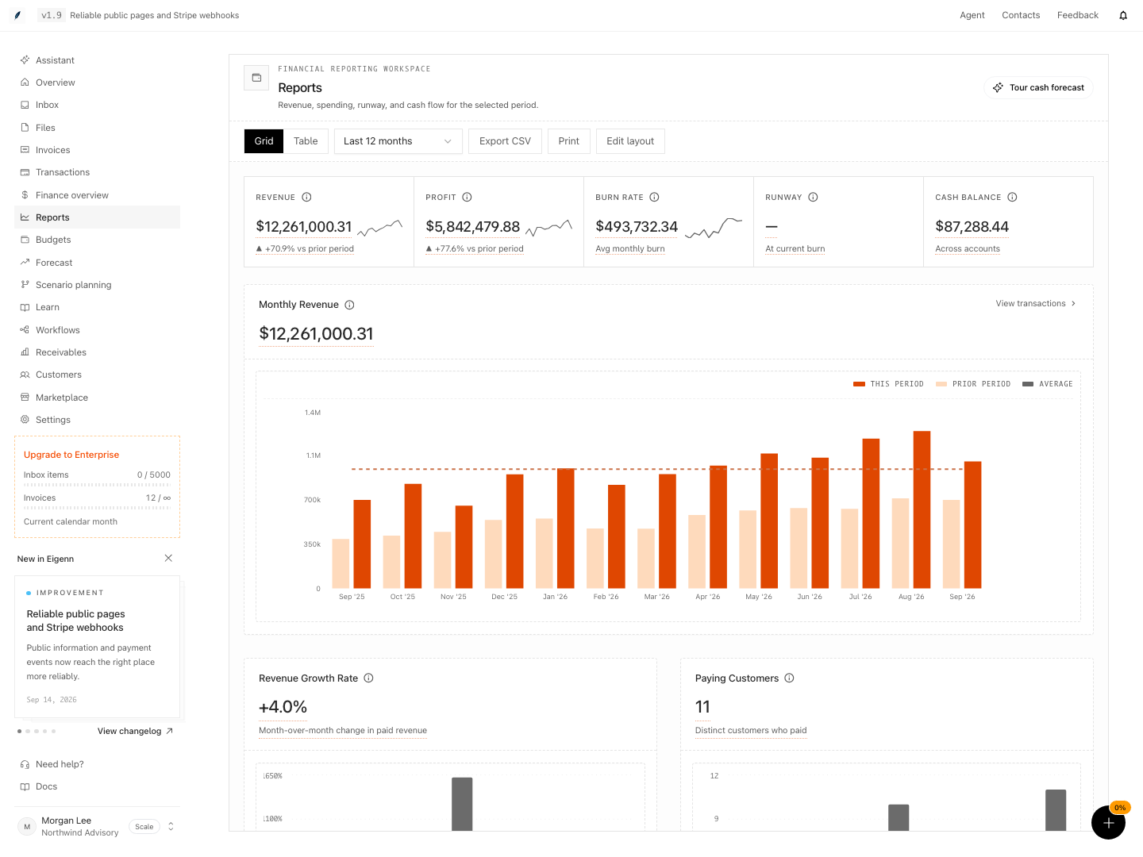Screen dimensions: 1143x857
Task: Open Receivables in the sidebar
Action: (97, 352)
